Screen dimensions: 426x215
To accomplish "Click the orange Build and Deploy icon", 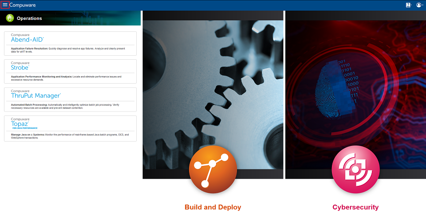I will click(x=213, y=169).
